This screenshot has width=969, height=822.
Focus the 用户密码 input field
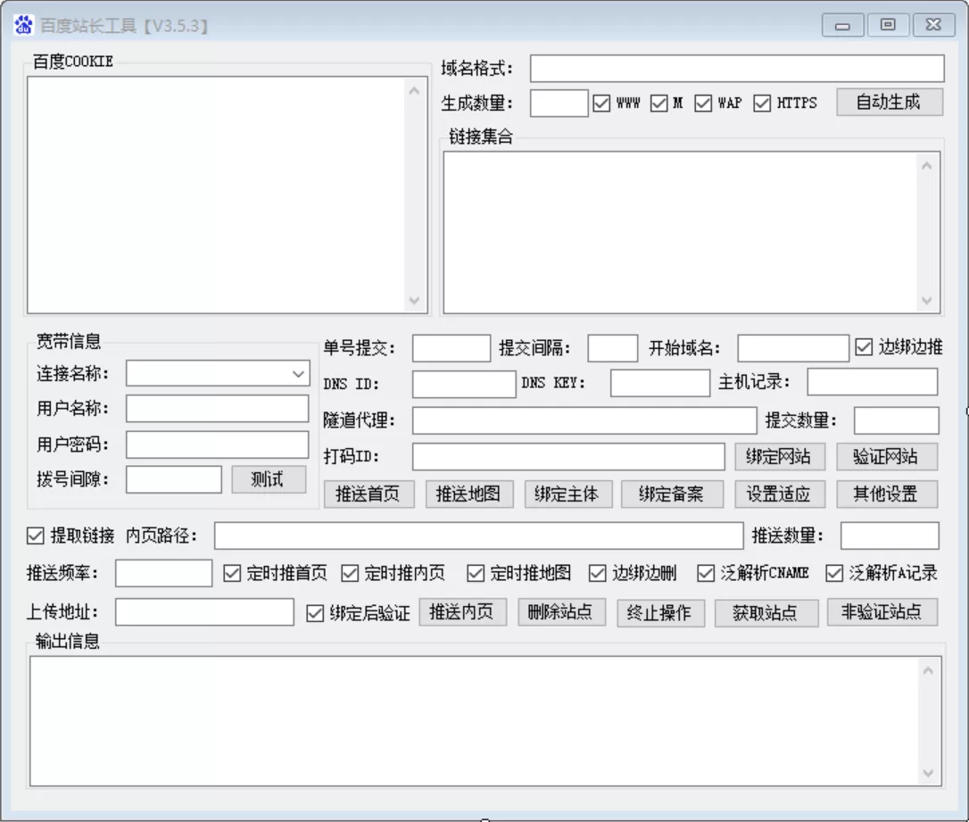tap(217, 444)
